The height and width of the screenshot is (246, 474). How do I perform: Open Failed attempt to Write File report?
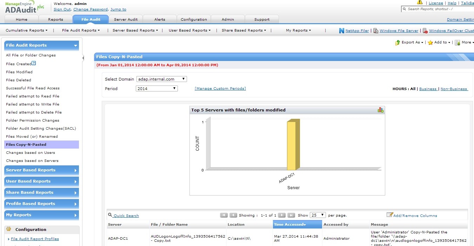(x=33, y=104)
